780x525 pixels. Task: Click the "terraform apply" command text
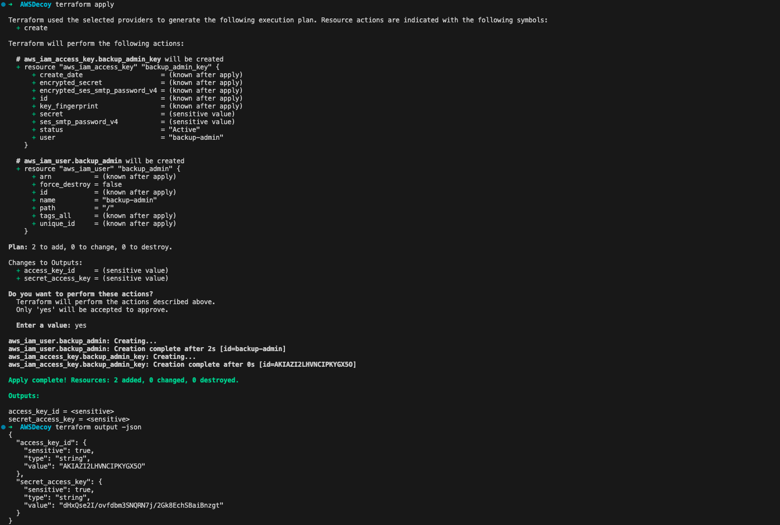coord(84,4)
